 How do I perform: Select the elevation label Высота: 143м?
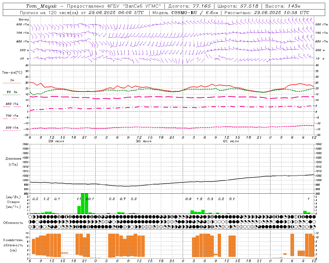coord(283,6)
